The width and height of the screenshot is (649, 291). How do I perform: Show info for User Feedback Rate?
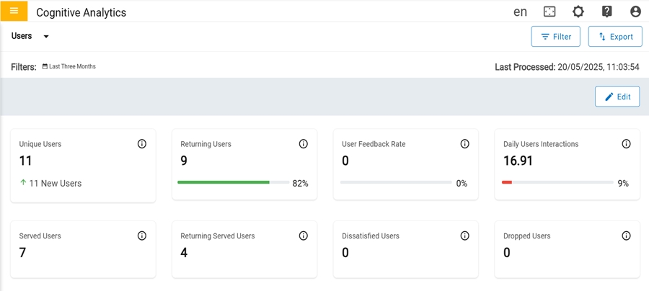[465, 144]
